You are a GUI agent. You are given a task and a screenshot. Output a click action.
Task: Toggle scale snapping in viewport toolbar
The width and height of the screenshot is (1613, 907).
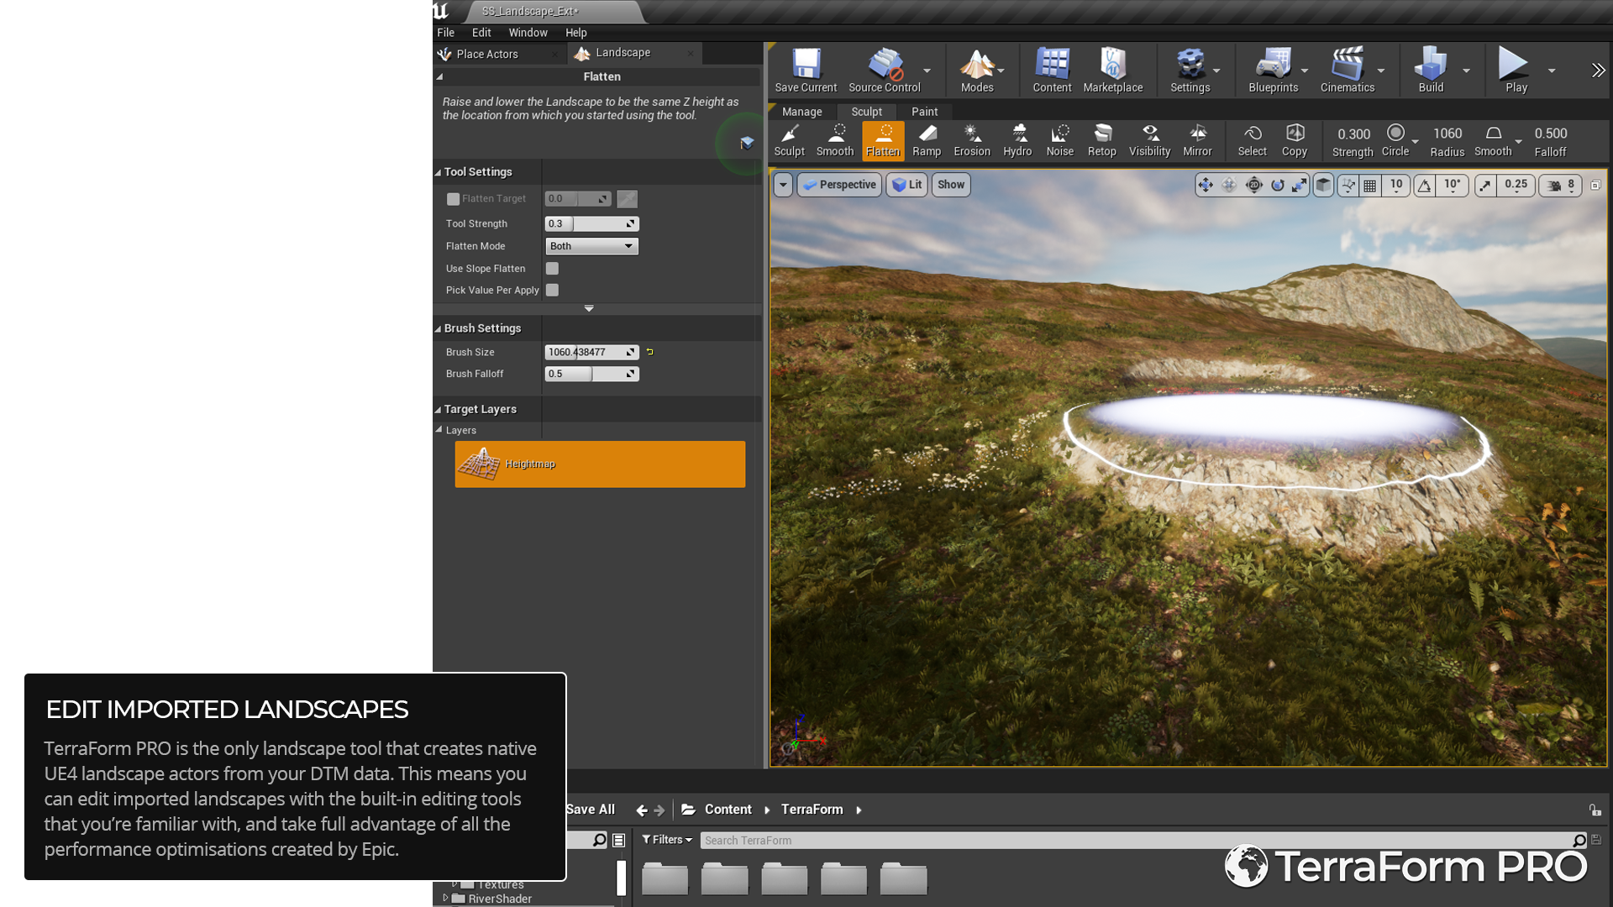click(1485, 185)
